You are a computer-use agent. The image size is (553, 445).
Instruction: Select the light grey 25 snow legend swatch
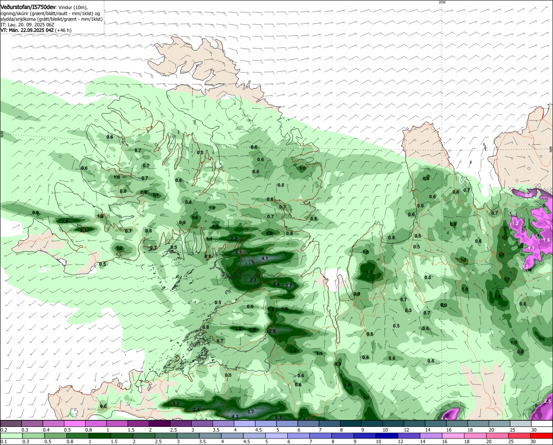(x=521, y=423)
